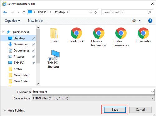This screenshot has width=156, height=116.
Task: Go back using the back arrow
Action: coord(5,12)
